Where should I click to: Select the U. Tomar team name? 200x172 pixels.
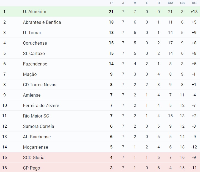click(x=32, y=33)
